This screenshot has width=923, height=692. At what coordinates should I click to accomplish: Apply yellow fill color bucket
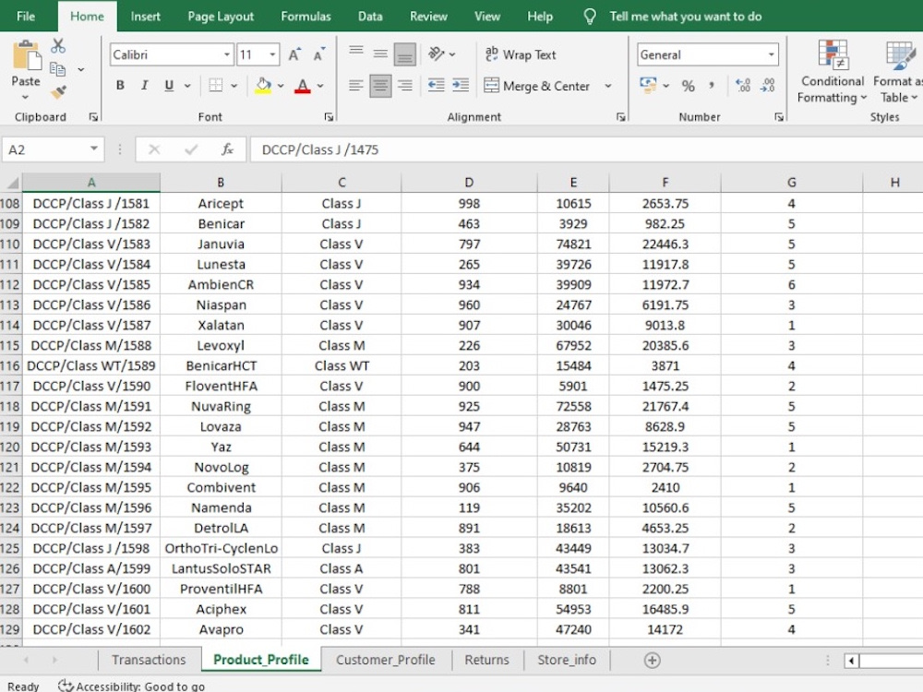(x=263, y=86)
